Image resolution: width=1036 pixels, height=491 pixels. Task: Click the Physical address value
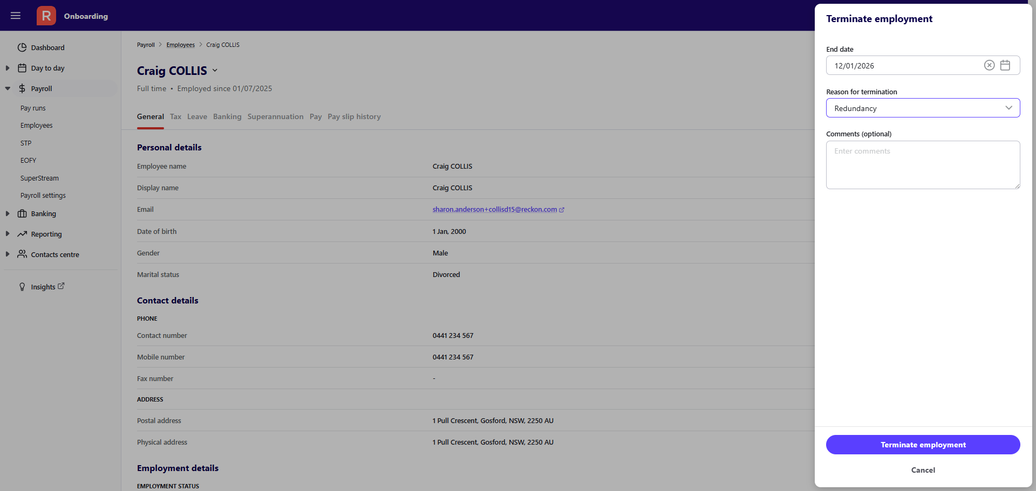493,442
